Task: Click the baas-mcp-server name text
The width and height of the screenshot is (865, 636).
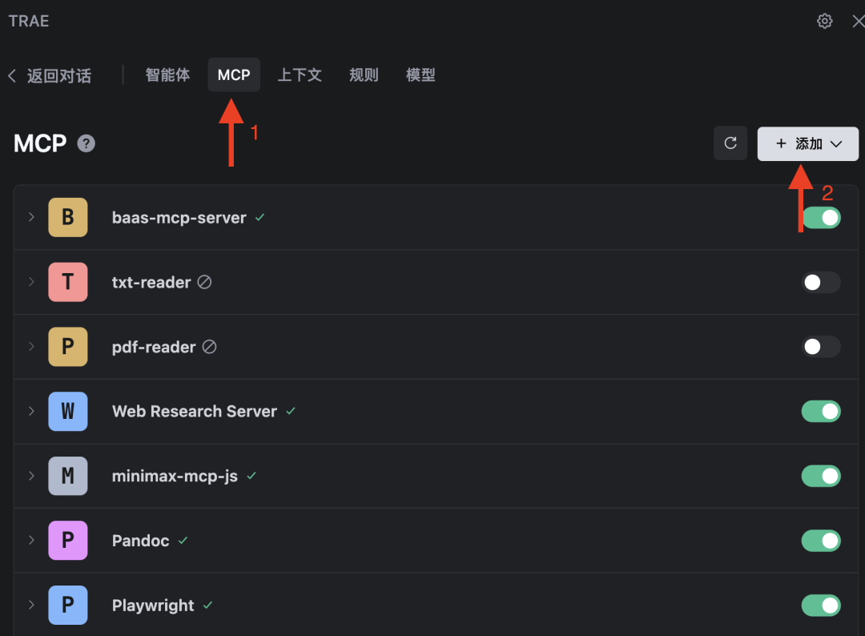Action: point(179,218)
